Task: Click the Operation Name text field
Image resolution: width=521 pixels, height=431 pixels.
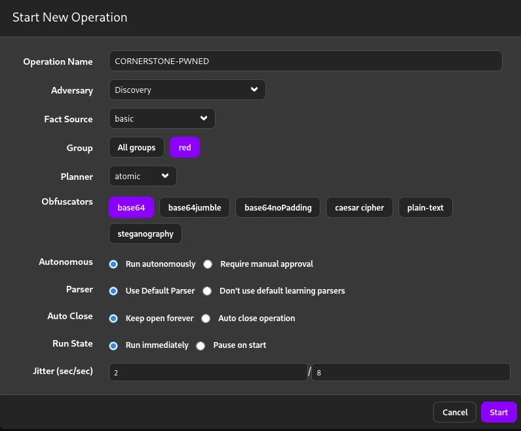Action: click(x=305, y=61)
